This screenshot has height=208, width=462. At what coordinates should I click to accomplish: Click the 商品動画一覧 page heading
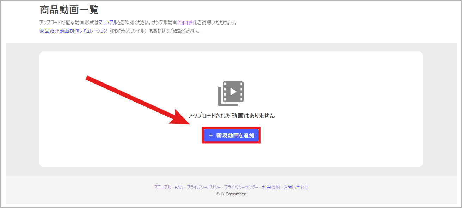(69, 10)
